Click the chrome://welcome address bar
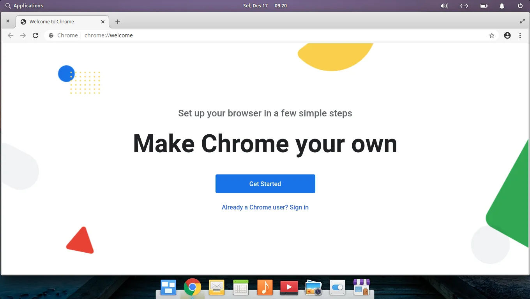 271,35
